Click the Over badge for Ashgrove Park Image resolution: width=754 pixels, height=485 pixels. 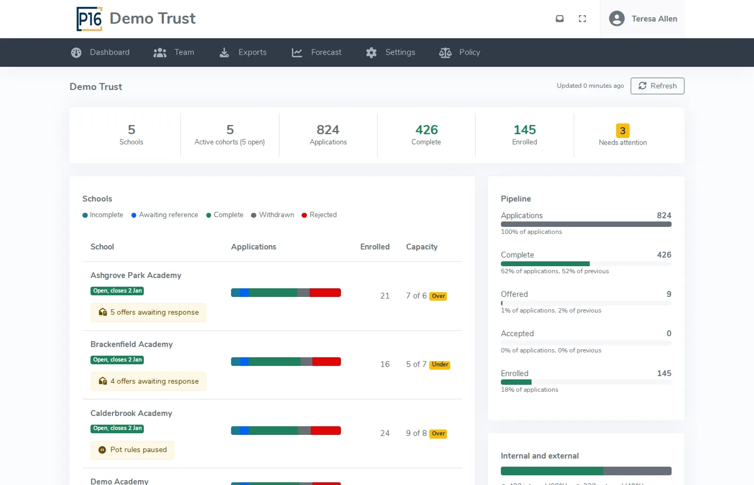[438, 296]
